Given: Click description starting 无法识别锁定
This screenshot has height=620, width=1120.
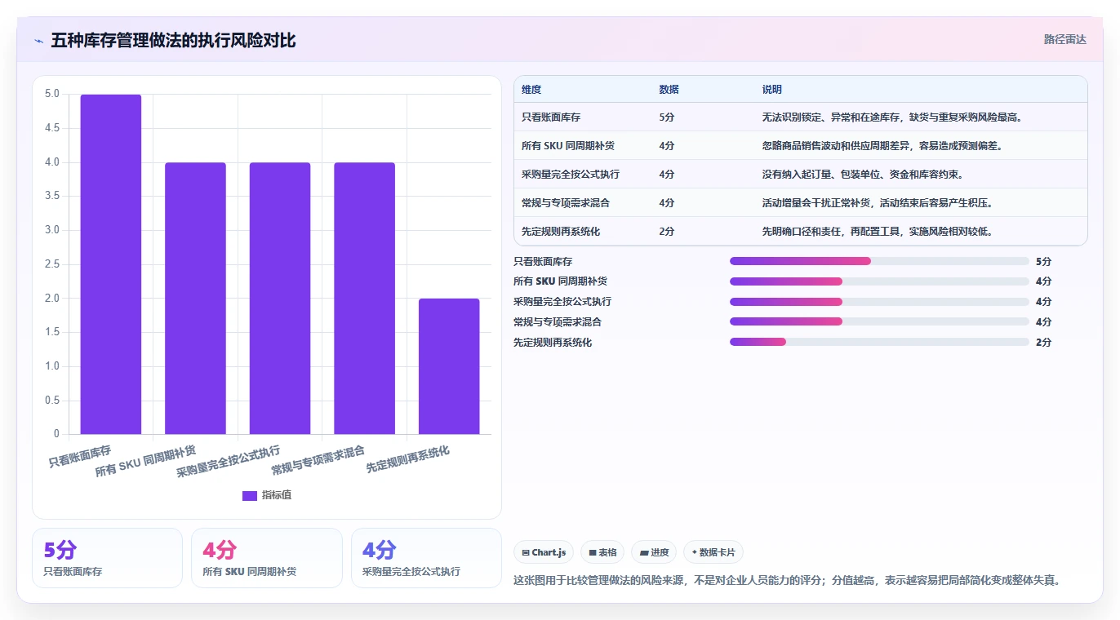Looking at the screenshot, I should pos(892,117).
